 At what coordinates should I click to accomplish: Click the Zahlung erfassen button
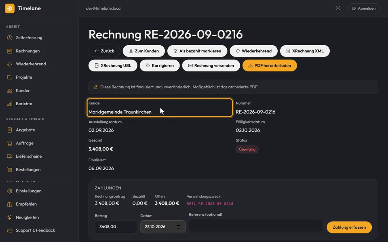pos(349,227)
